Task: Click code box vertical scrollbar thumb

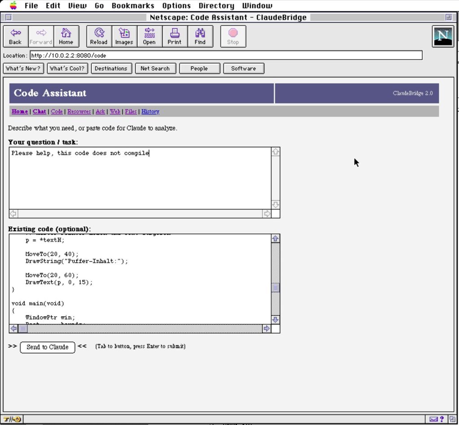Action: [276, 288]
